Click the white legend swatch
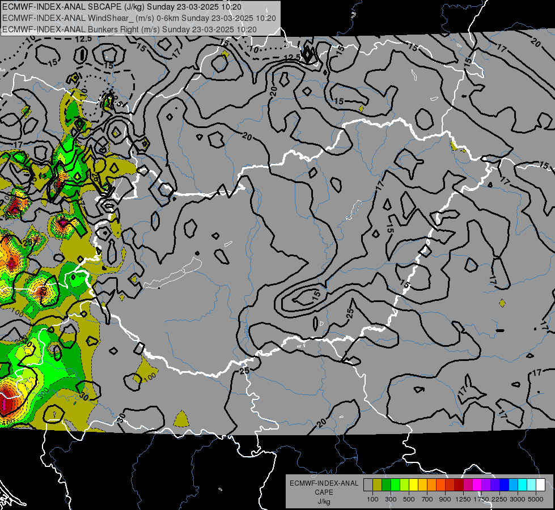The image size is (555, 510). pos(540,484)
